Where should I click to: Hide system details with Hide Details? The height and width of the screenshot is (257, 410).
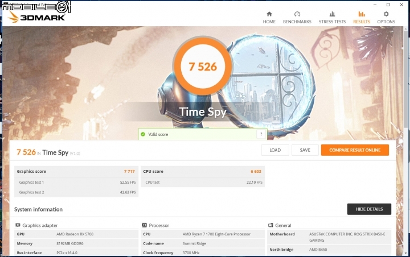pyautogui.click(x=369, y=209)
